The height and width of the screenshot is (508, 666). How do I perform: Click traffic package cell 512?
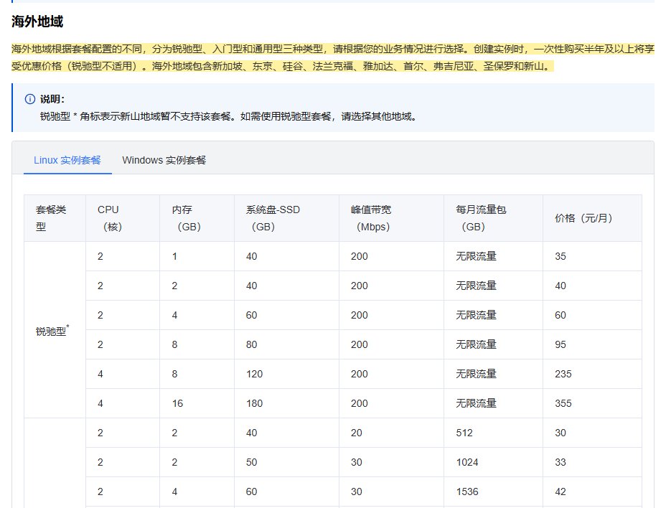coord(493,433)
